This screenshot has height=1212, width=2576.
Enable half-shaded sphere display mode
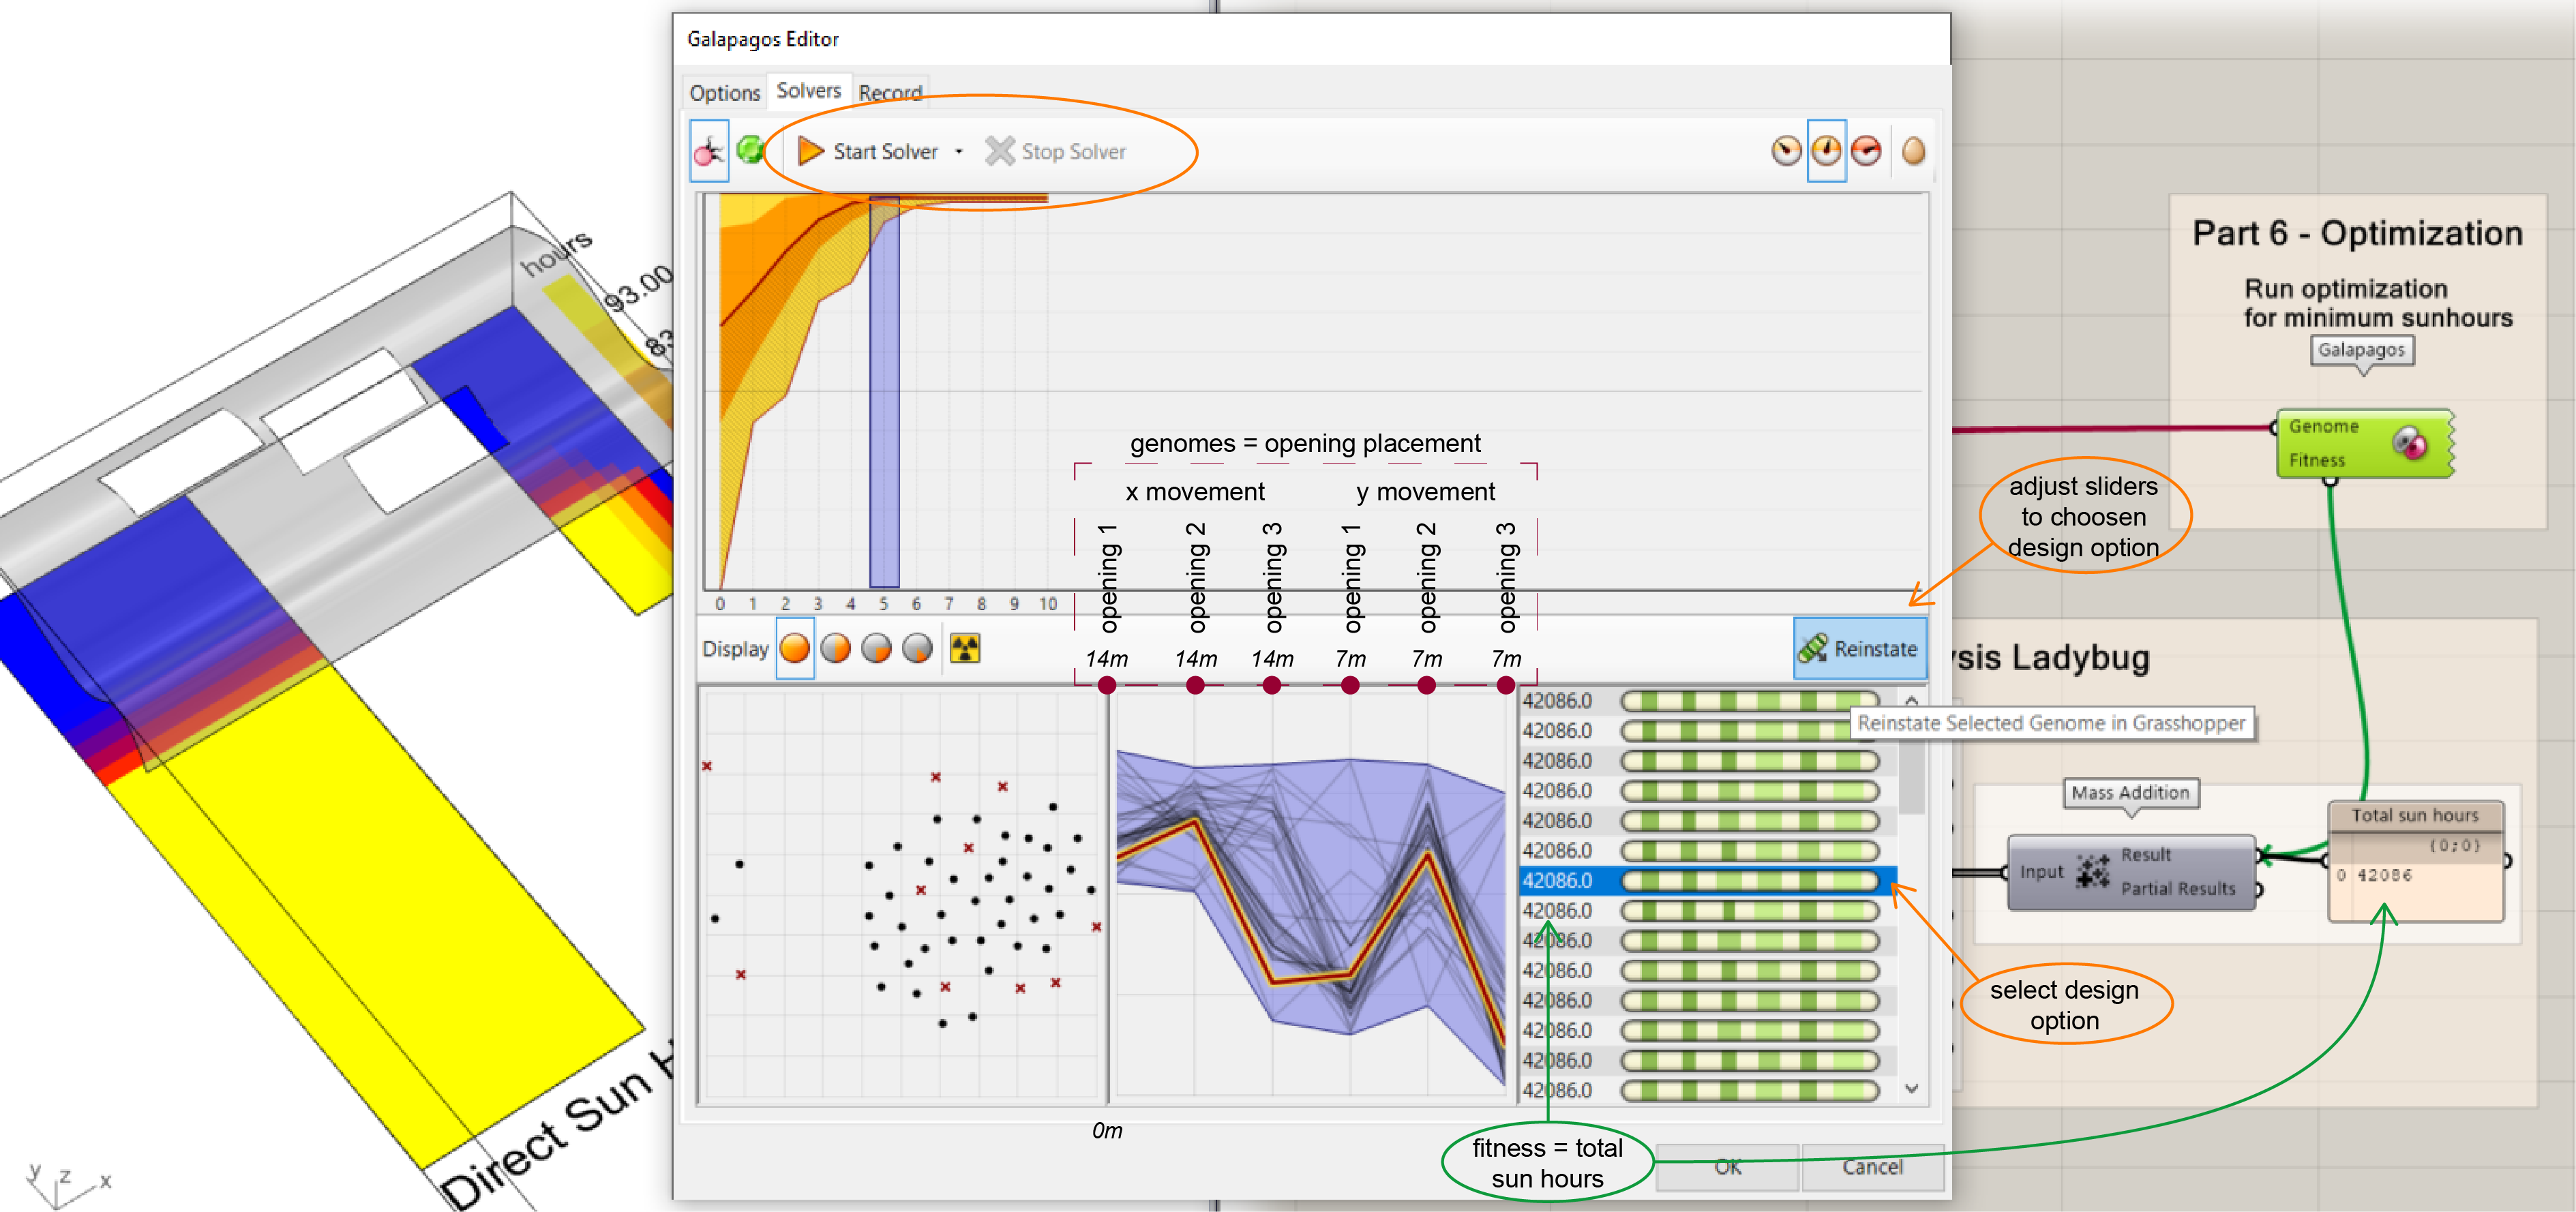point(837,648)
